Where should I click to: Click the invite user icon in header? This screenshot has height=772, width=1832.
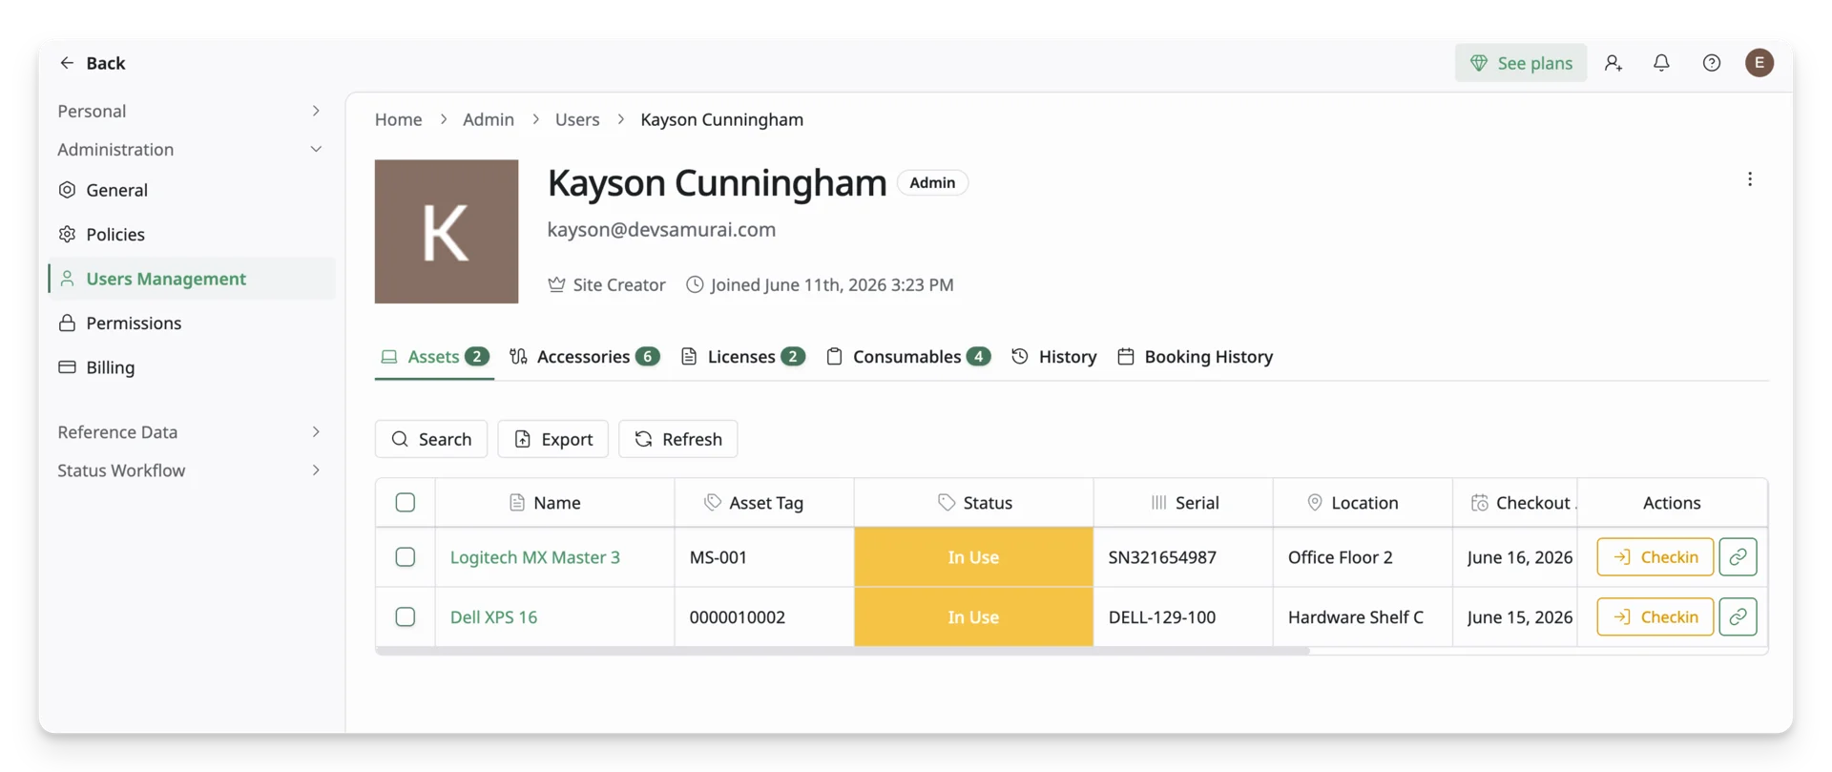(x=1613, y=63)
